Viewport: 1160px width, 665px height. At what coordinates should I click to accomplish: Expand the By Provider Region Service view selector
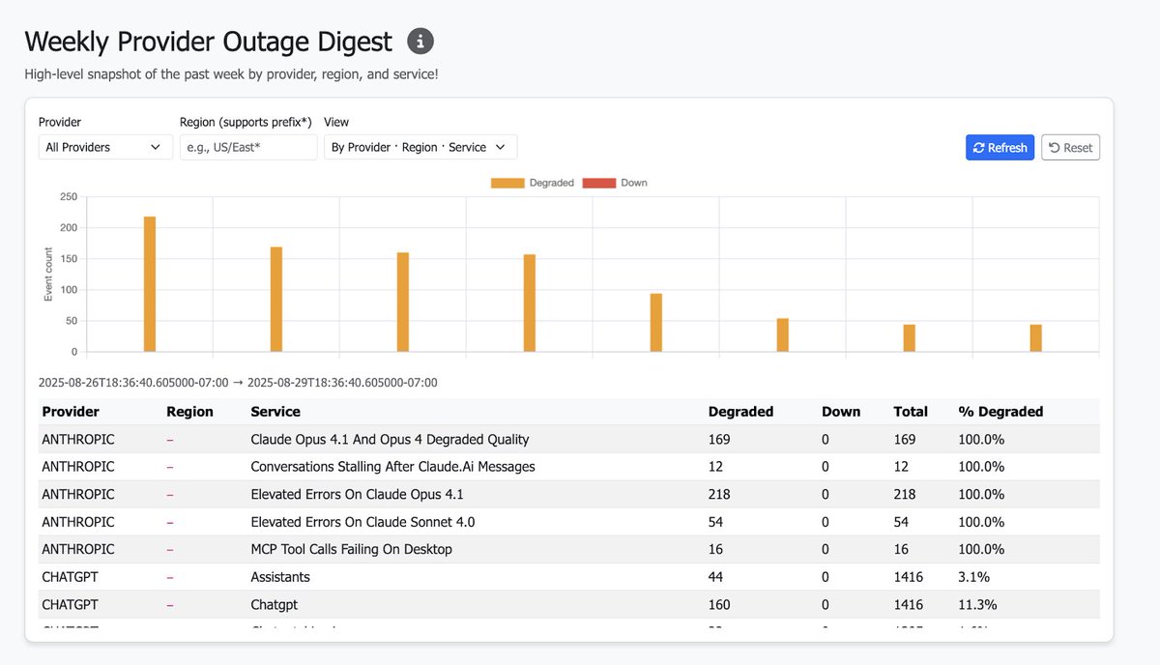[x=420, y=147]
